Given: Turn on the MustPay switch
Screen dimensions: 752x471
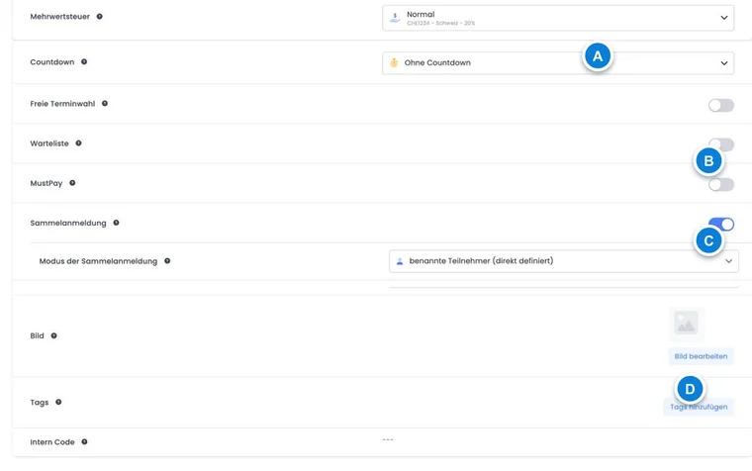Looking at the screenshot, I should [x=720, y=185].
